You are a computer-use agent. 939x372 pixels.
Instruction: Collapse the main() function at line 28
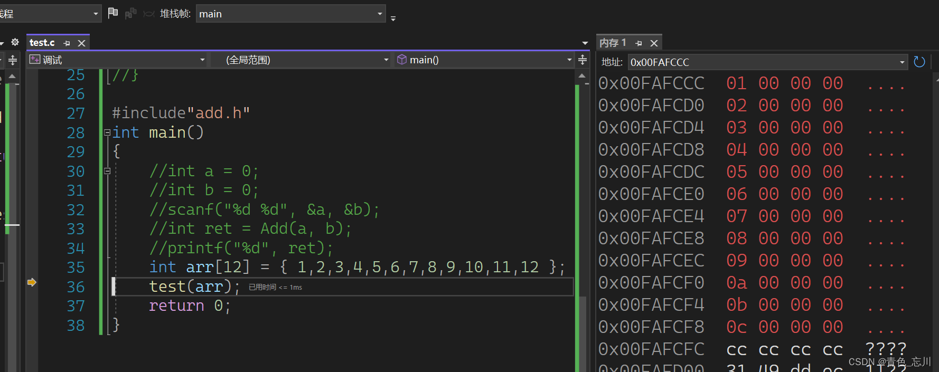[x=107, y=132]
